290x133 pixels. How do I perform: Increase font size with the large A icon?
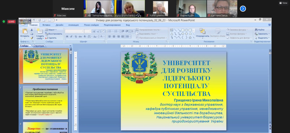(x=94, y=31)
